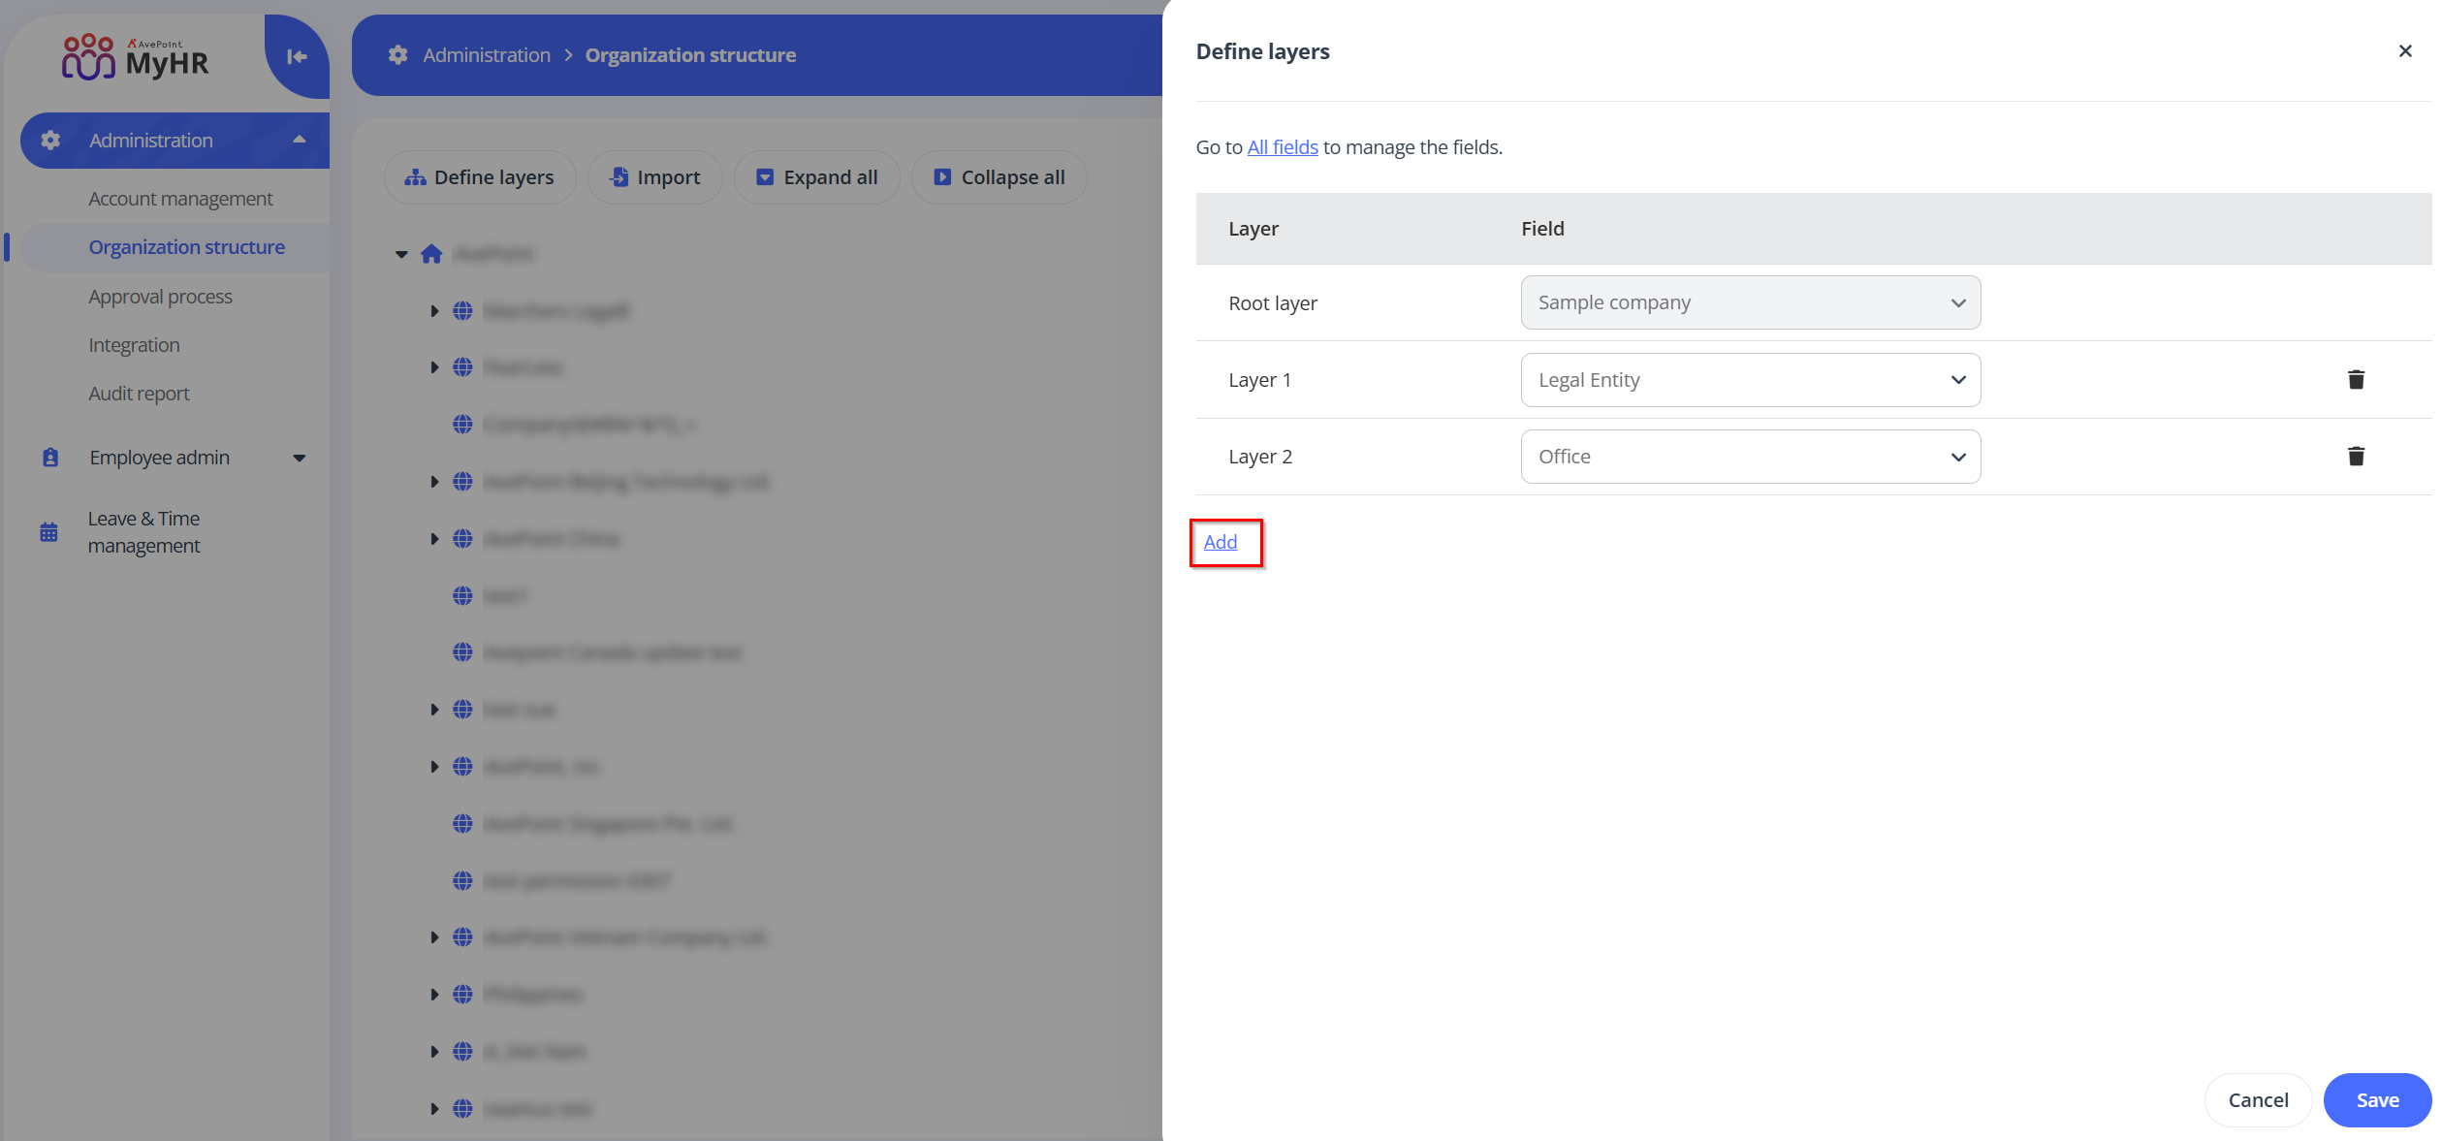Click the Employee admin badge icon
The height and width of the screenshot is (1141, 2442).
point(50,458)
